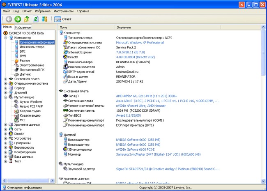Click the MCI tree item icon

tap(16, 120)
